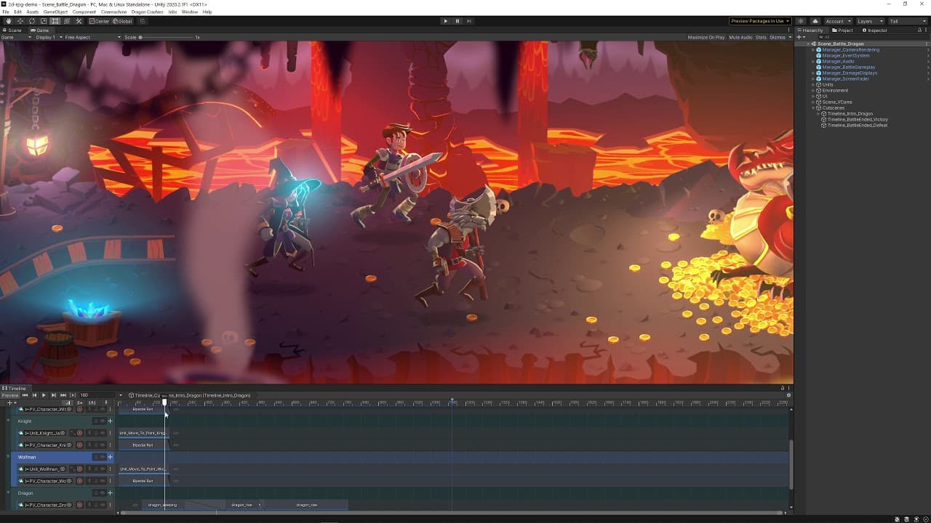This screenshot has width=931, height=523.
Task: Switch to the Scene tab
Action: click(x=12, y=31)
